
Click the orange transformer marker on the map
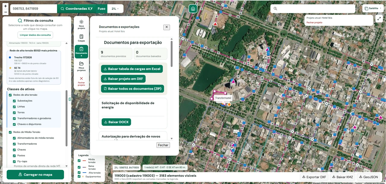(x=229, y=104)
